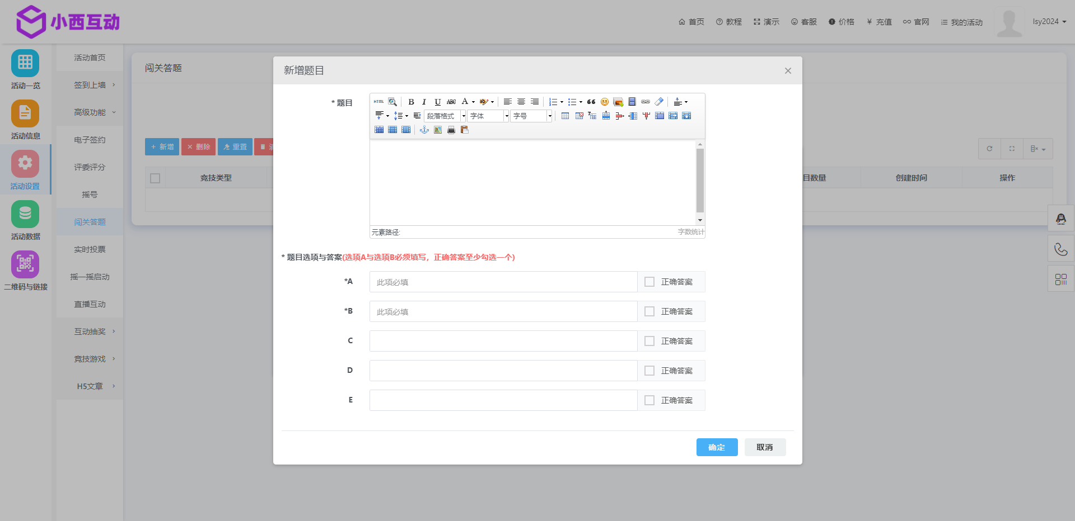Click the phone contact icon
The image size is (1075, 521).
click(1061, 249)
